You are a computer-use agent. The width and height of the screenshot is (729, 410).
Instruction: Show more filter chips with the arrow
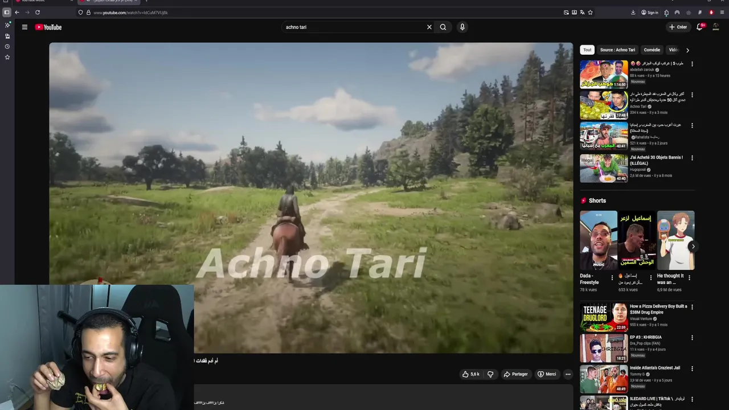[687, 50]
